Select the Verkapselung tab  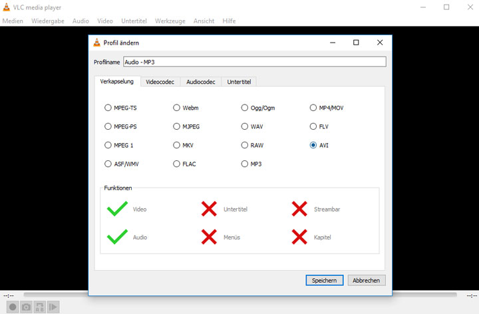117,82
